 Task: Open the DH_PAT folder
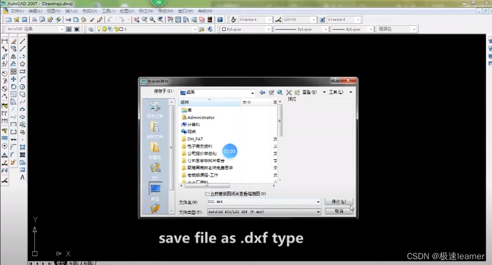193,139
